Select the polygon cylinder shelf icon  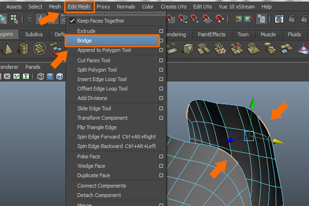(24, 49)
